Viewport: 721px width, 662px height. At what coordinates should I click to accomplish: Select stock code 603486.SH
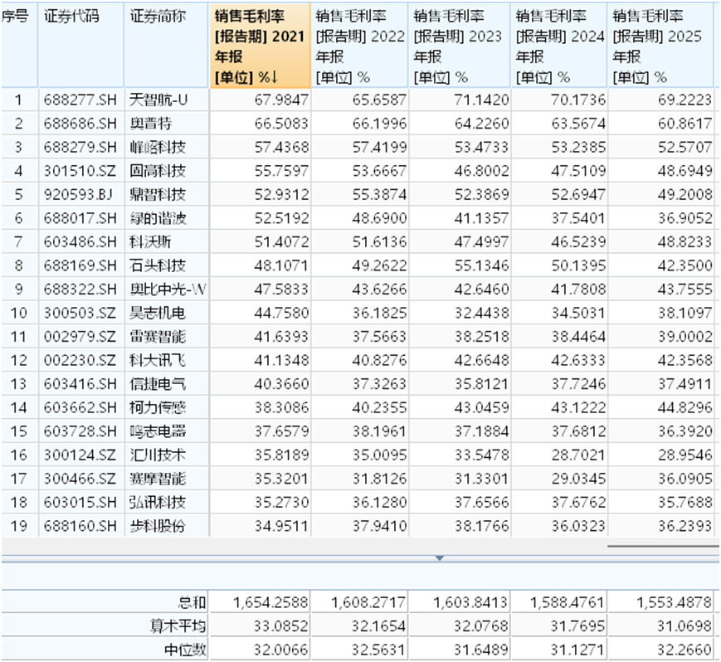pyautogui.click(x=80, y=241)
